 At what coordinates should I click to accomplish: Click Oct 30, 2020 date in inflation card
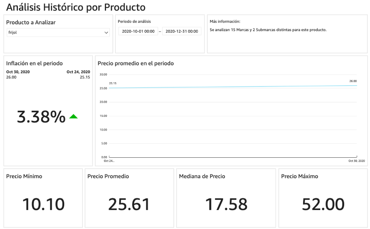click(18, 72)
